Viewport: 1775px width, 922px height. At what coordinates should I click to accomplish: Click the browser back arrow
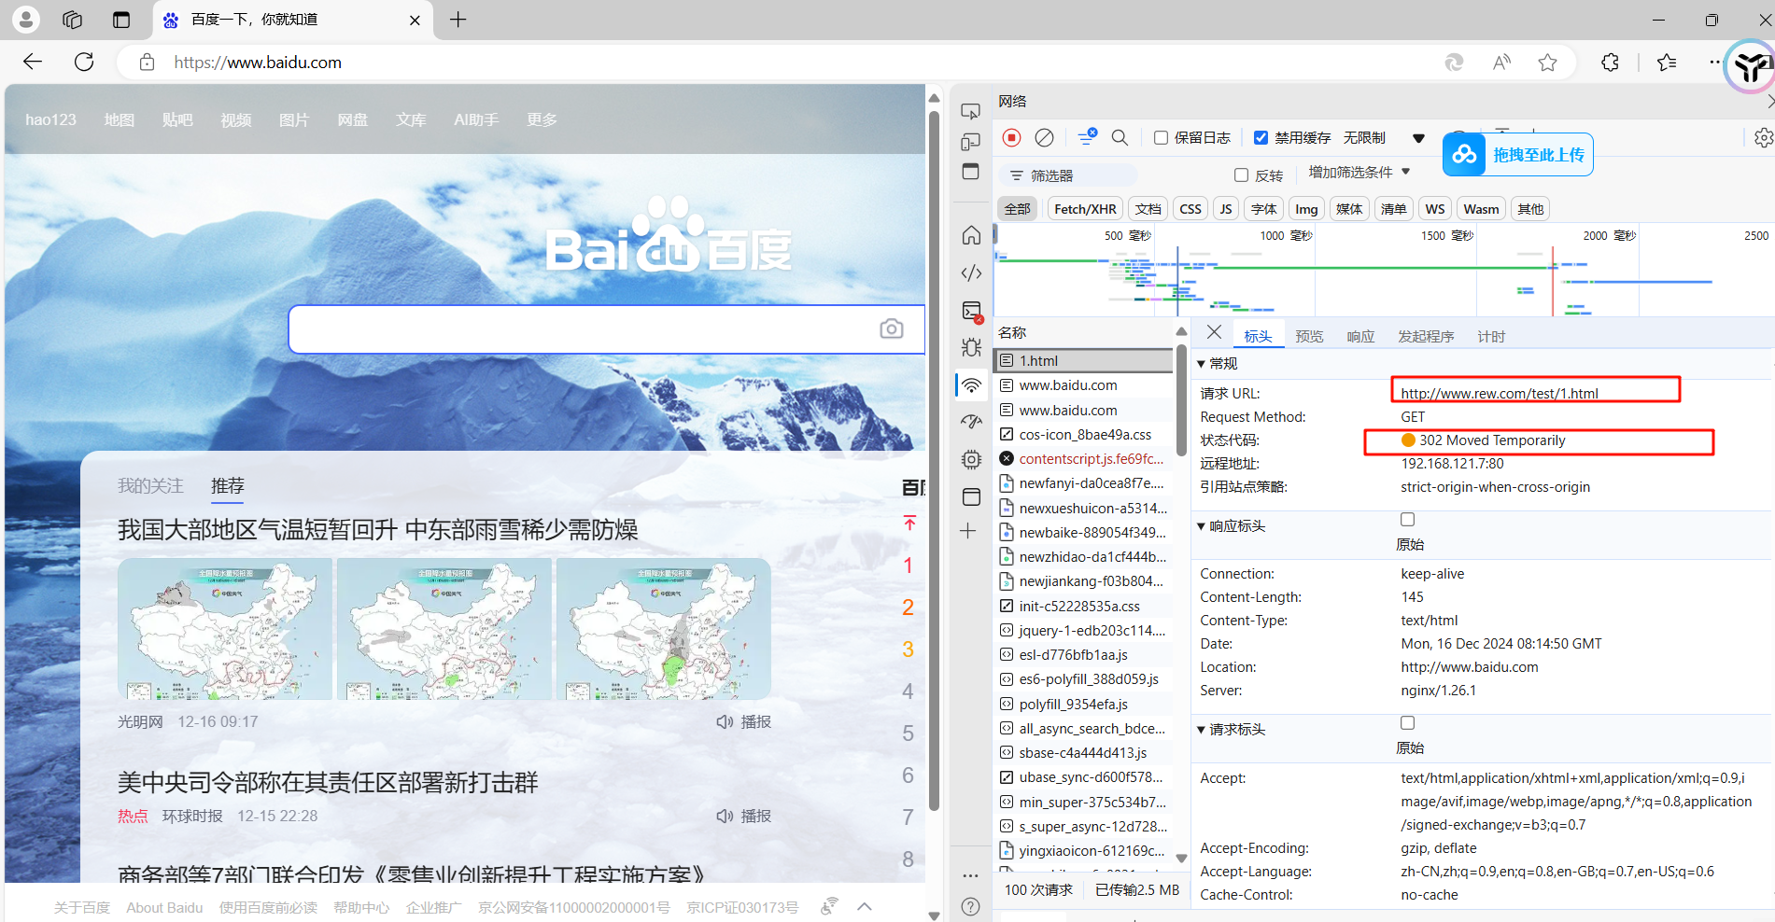tap(33, 62)
